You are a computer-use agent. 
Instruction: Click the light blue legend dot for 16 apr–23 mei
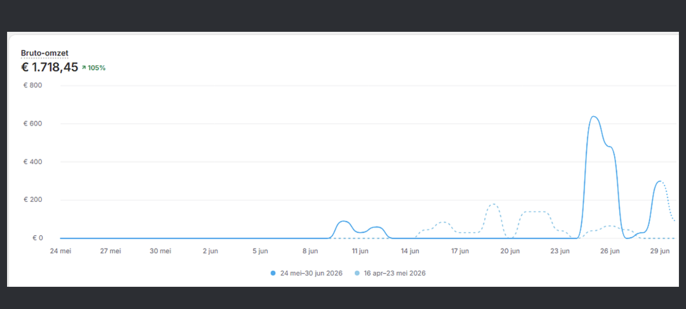pyautogui.click(x=357, y=273)
